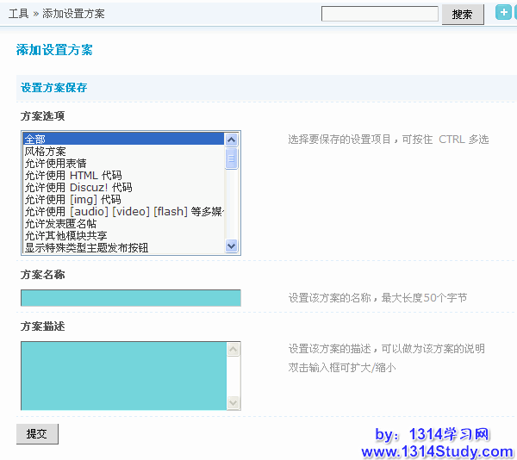Click the plus icon beside search button
The image size is (517, 460).
click(504, 13)
